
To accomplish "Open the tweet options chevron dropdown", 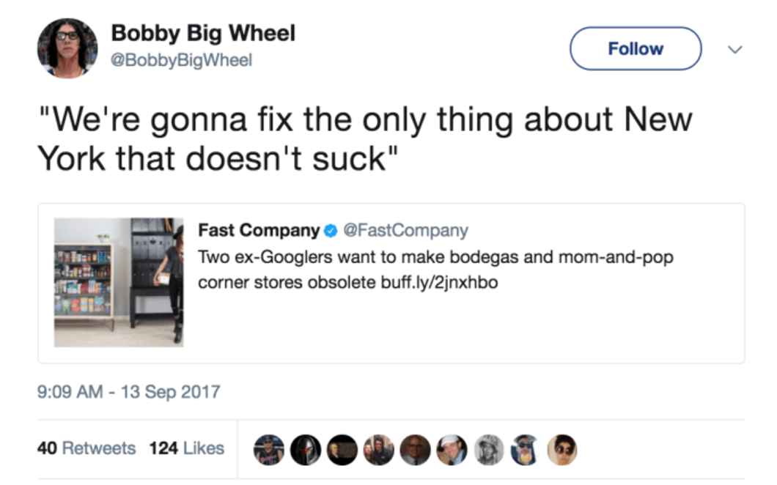I will pos(735,49).
